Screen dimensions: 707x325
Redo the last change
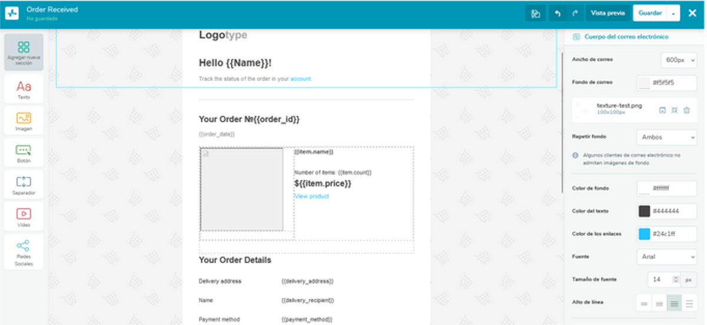pyautogui.click(x=574, y=14)
